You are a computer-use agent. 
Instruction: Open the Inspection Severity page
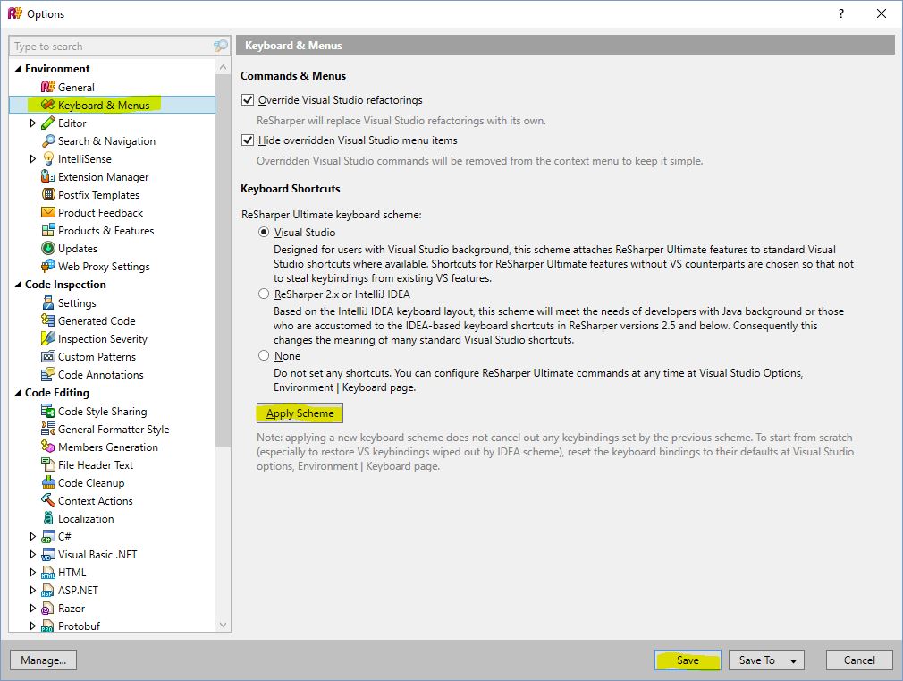103,338
